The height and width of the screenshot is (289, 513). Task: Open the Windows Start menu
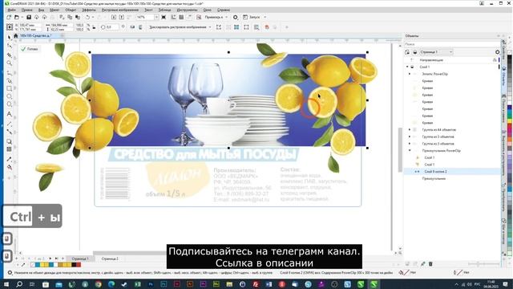pos(6,284)
